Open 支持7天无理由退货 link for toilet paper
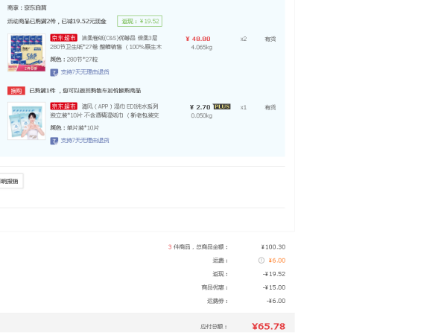The image size is (447, 335). (x=85, y=72)
